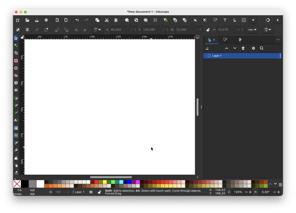
Task: Zoom to fit selection in the toolbar
Action: [x=127, y=20]
